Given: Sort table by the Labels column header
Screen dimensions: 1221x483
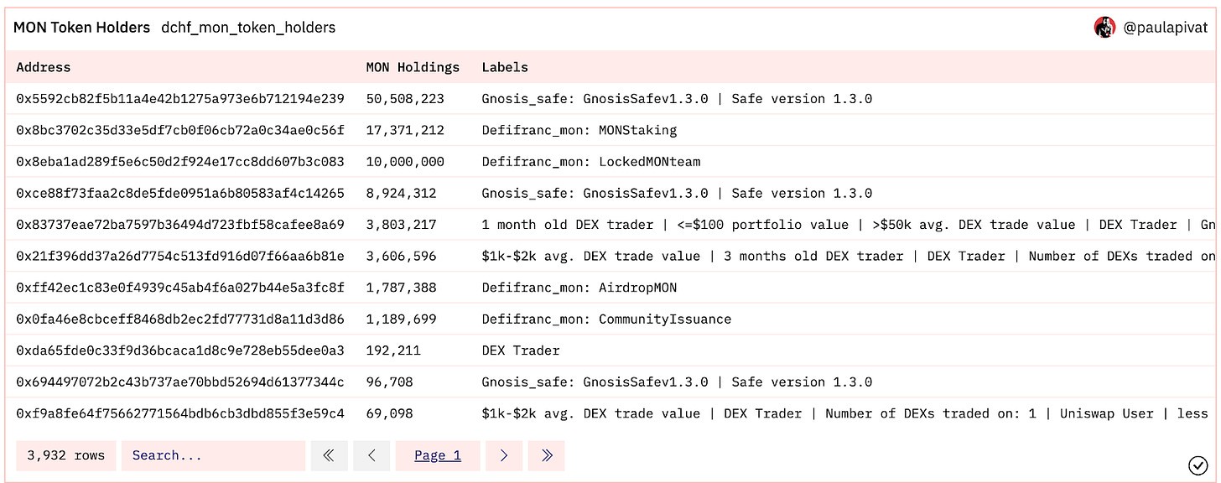Looking at the screenshot, I should point(502,67).
